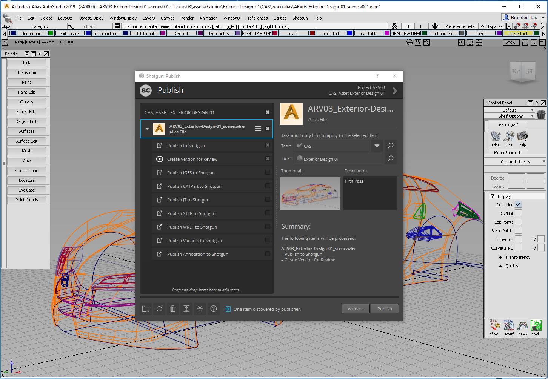Image resolution: width=548 pixels, height=379 pixels.
Task: Click the Preference Sets button
Action: [x=460, y=26]
